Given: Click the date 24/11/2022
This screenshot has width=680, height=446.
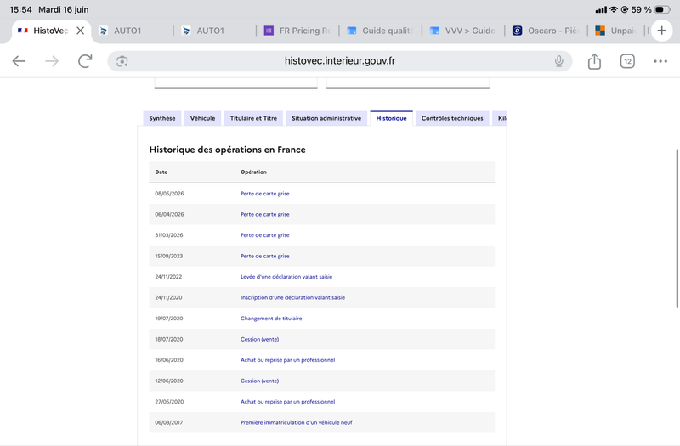Looking at the screenshot, I should point(168,277).
